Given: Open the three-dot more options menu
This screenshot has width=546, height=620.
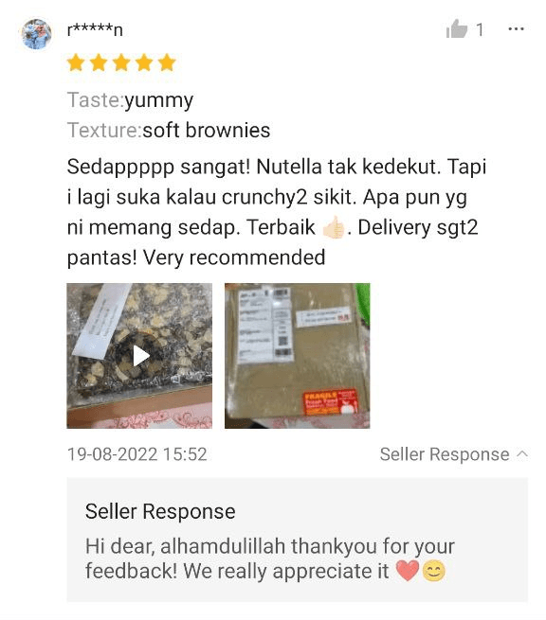Looking at the screenshot, I should pyautogui.click(x=516, y=28).
